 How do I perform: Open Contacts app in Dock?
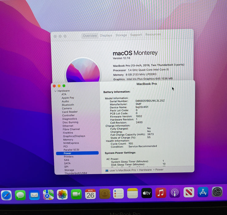(105, 194)
